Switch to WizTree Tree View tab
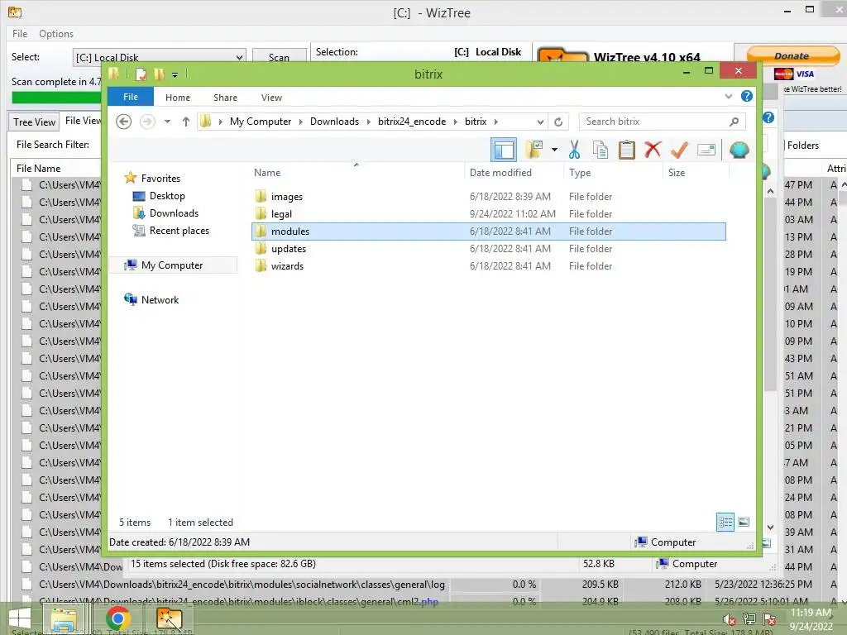 (34, 122)
